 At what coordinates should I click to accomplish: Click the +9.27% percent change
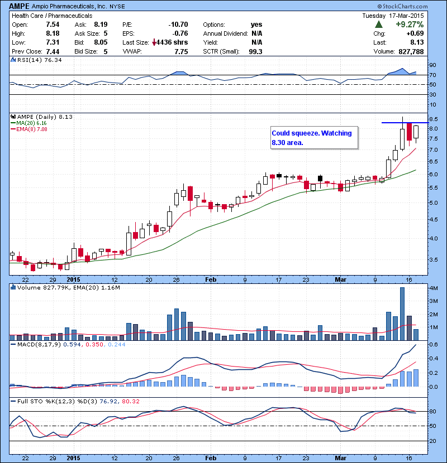(410, 24)
